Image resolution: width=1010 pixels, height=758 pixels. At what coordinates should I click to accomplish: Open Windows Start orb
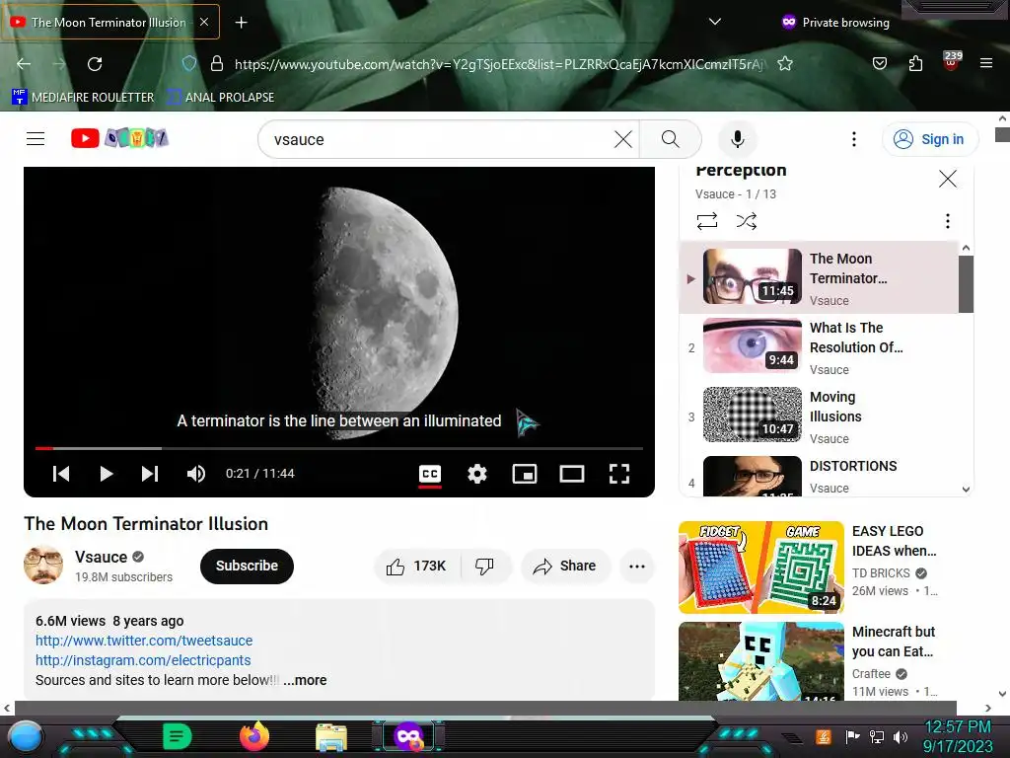26,737
